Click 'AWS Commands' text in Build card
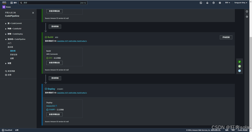 coord(52,54)
